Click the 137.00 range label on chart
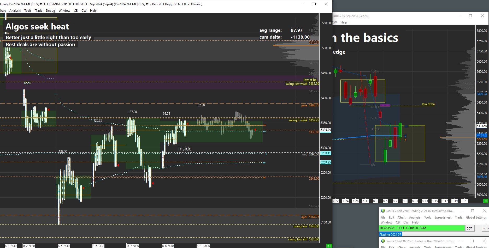Viewport: 489px width, 248px height. [x=132, y=112]
